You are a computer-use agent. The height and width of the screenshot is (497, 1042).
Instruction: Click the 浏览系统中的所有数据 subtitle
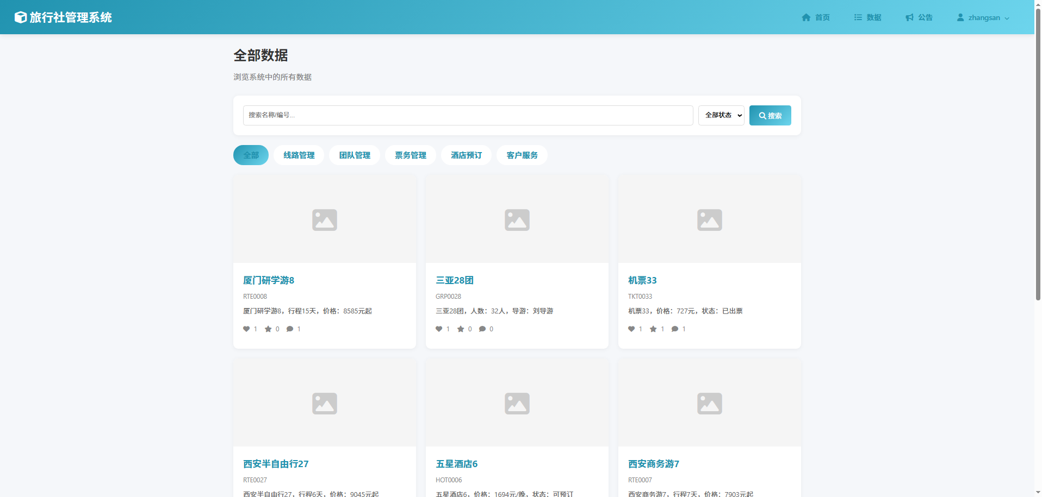click(272, 77)
